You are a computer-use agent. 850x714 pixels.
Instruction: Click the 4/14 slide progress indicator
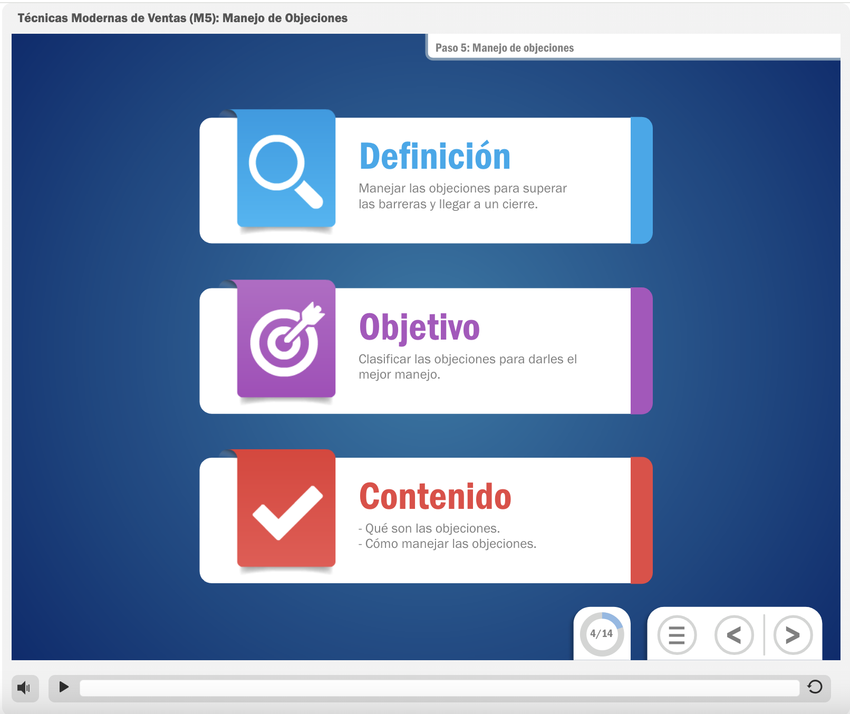coord(602,634)
